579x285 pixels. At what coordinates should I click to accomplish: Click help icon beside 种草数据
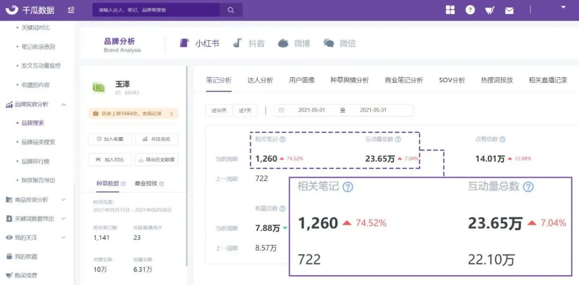[123, 183]
